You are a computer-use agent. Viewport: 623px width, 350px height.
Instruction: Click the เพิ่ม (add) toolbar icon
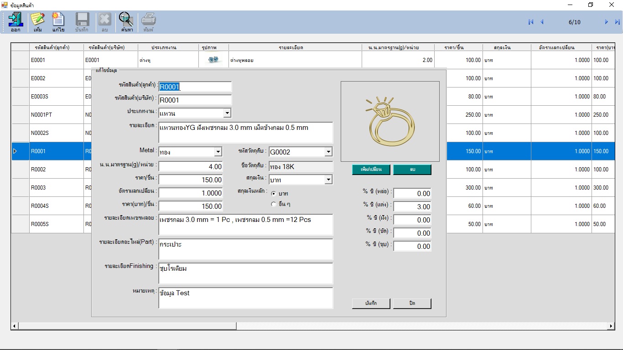tap(37, 22)
